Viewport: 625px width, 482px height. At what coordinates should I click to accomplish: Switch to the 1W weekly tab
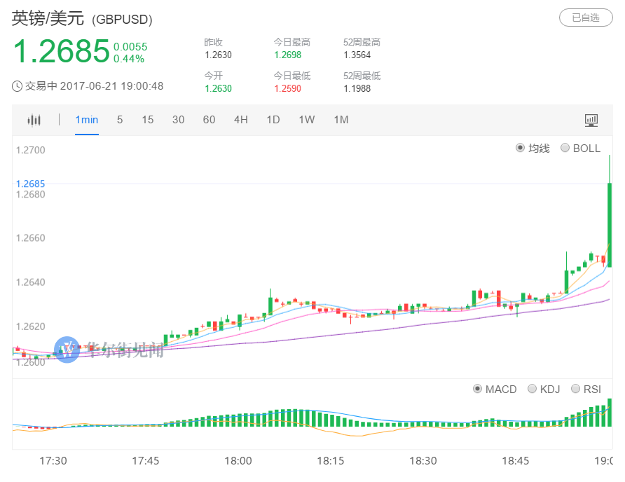tap(306, 120)
